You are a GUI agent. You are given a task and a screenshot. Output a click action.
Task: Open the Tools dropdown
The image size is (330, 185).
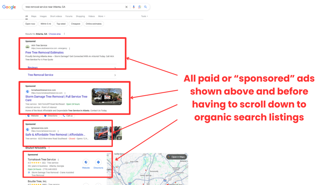pyautogui.click(x=144, y=16)
